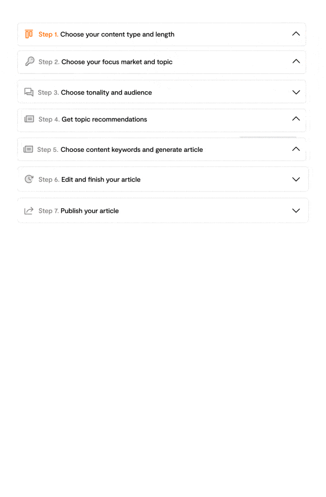
Task: Click the newspaper icon next to Step 5
Action: pyautogui.click(x=28, y=150)
